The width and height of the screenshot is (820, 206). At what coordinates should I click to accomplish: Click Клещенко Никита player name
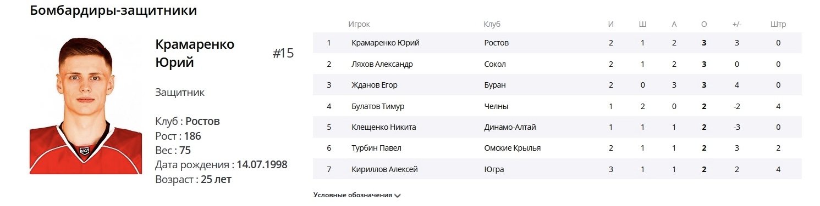[384, 127]
